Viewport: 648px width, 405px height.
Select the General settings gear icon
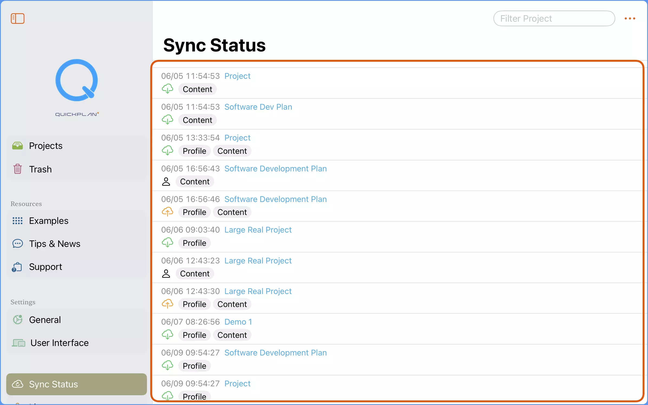[x=17, y=319]
